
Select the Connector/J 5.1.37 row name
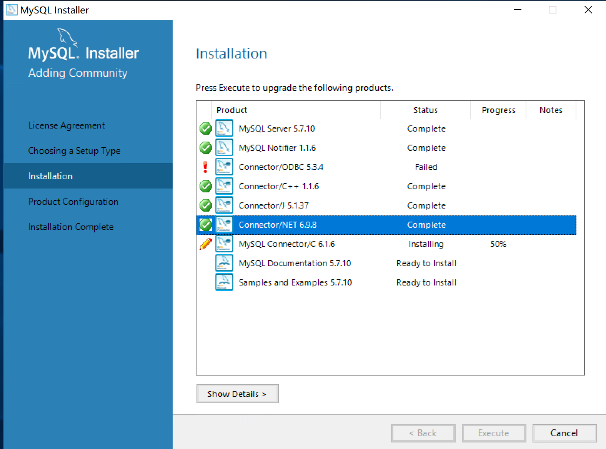point(274,205)
